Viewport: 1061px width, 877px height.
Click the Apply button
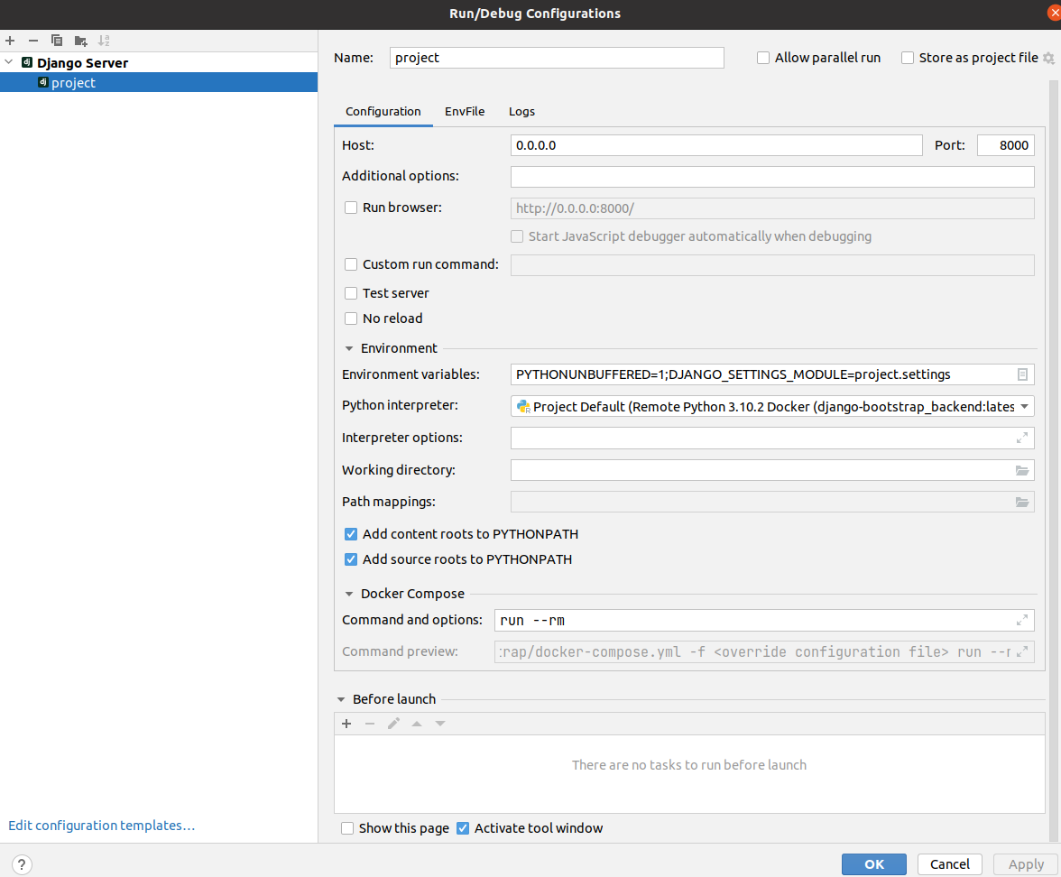tap(1026, 864)
